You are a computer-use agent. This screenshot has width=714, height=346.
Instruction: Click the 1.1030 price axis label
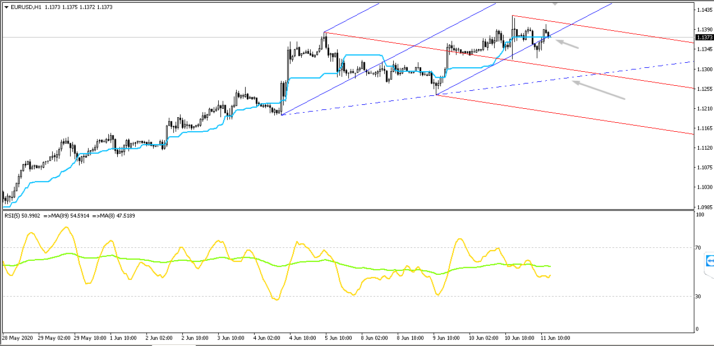pos(704,187)
